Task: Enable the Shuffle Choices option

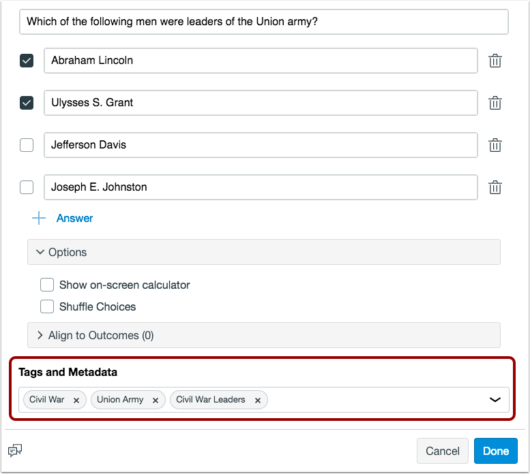Action: [x=47, y=306]
